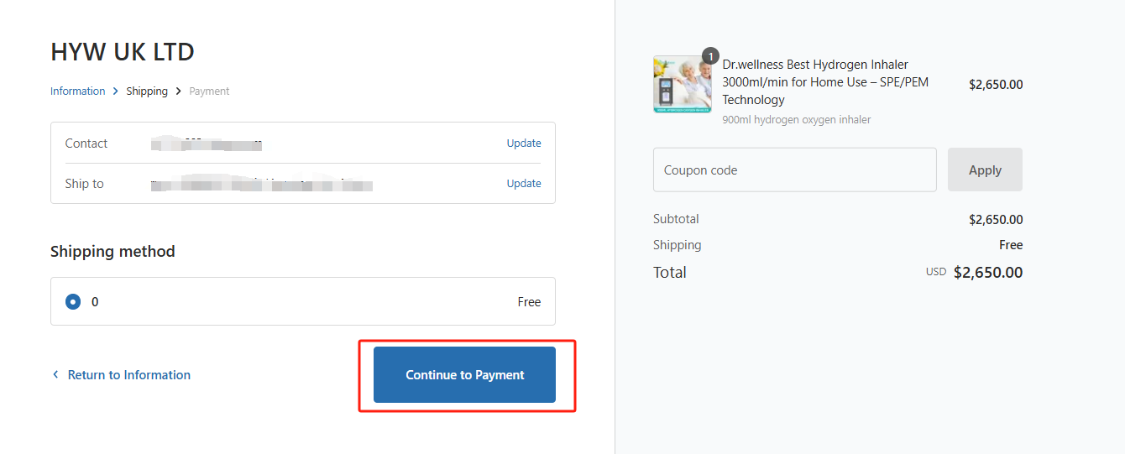Viewport: 1125px width, 454px height.
Task: Click the blurred Contact email text
Action: pos(207,144)
